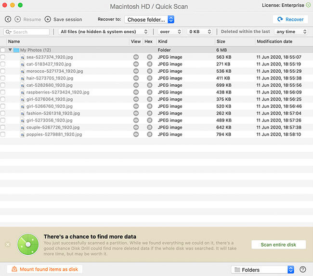Open hex view for poppies-5279881_1920.jpg
Viewport: 313px width, 276px height.
(149, 134)
